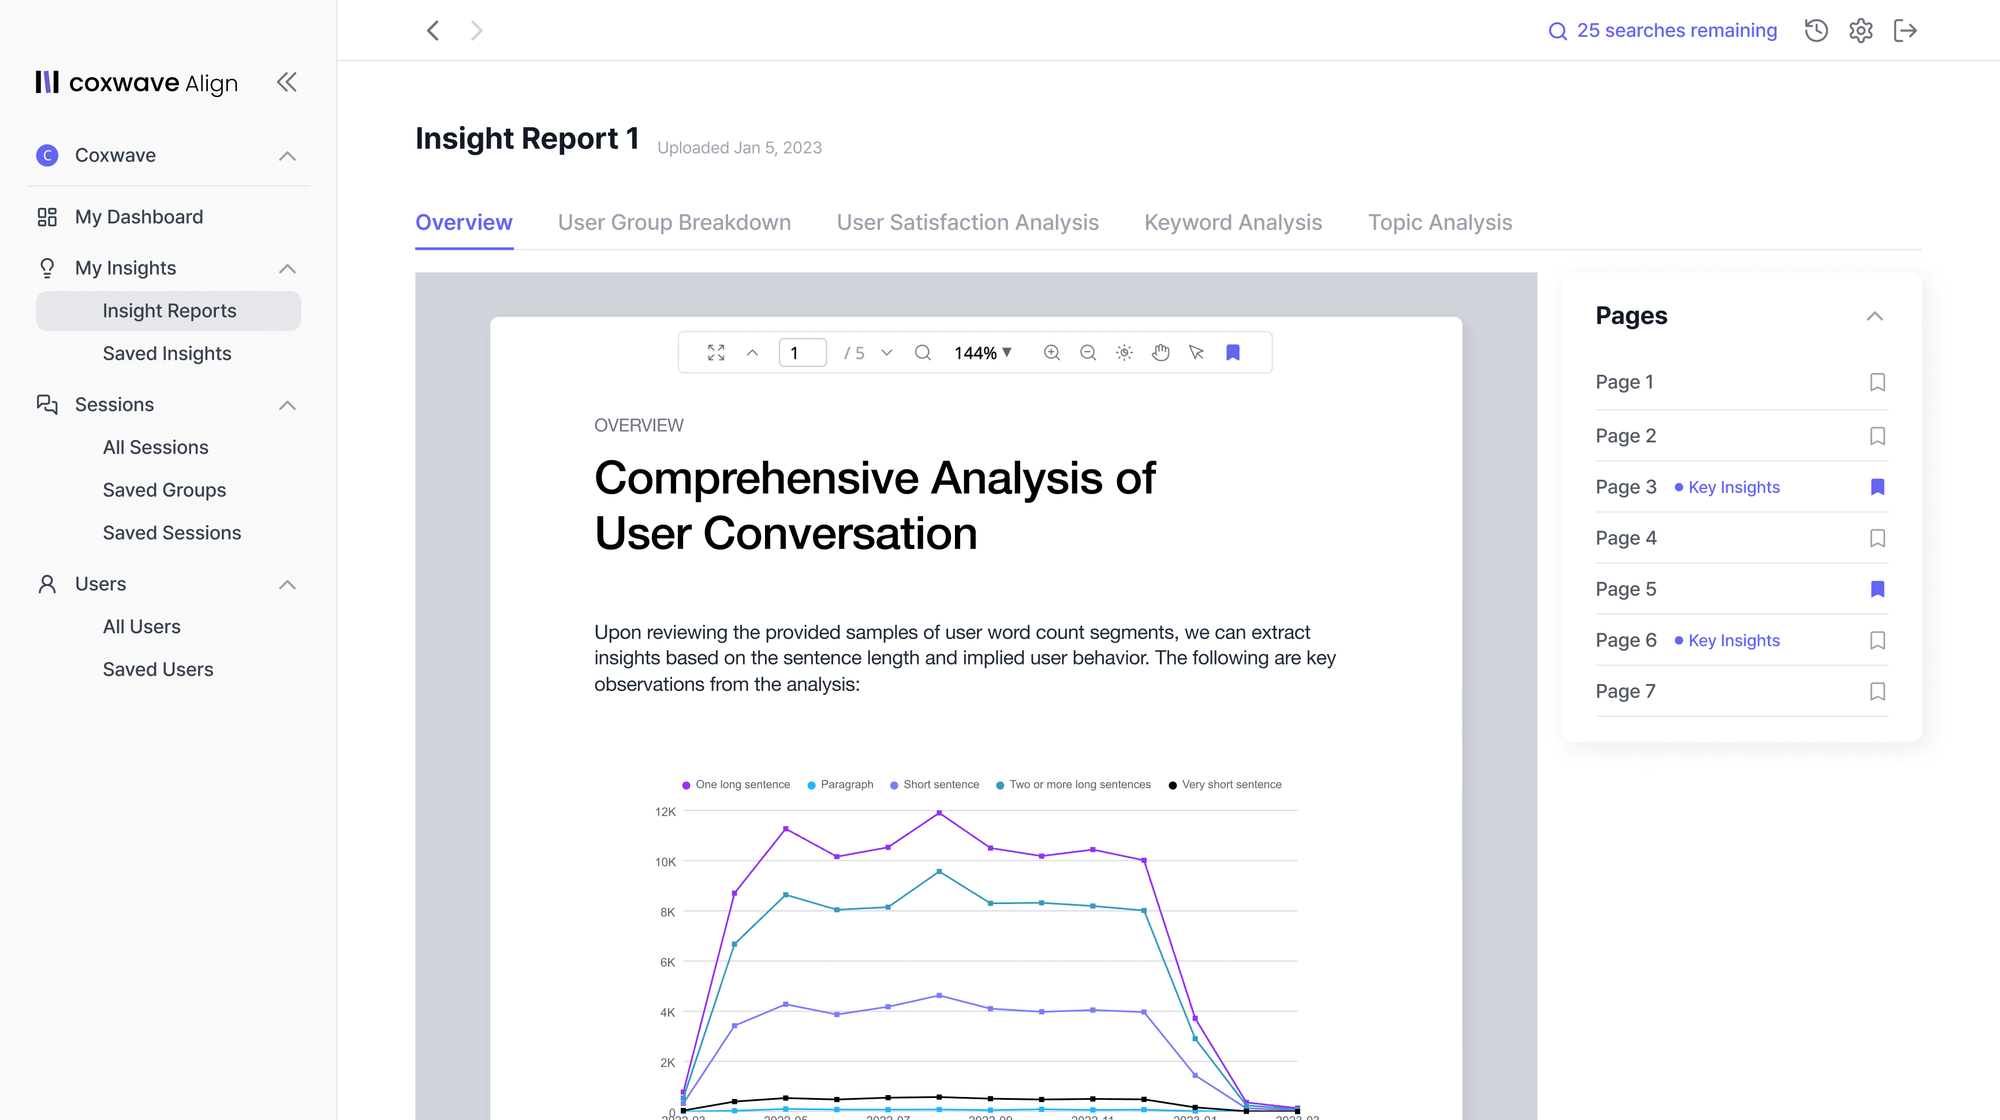
Task: Open search history clock icon
Action: 1816,30
